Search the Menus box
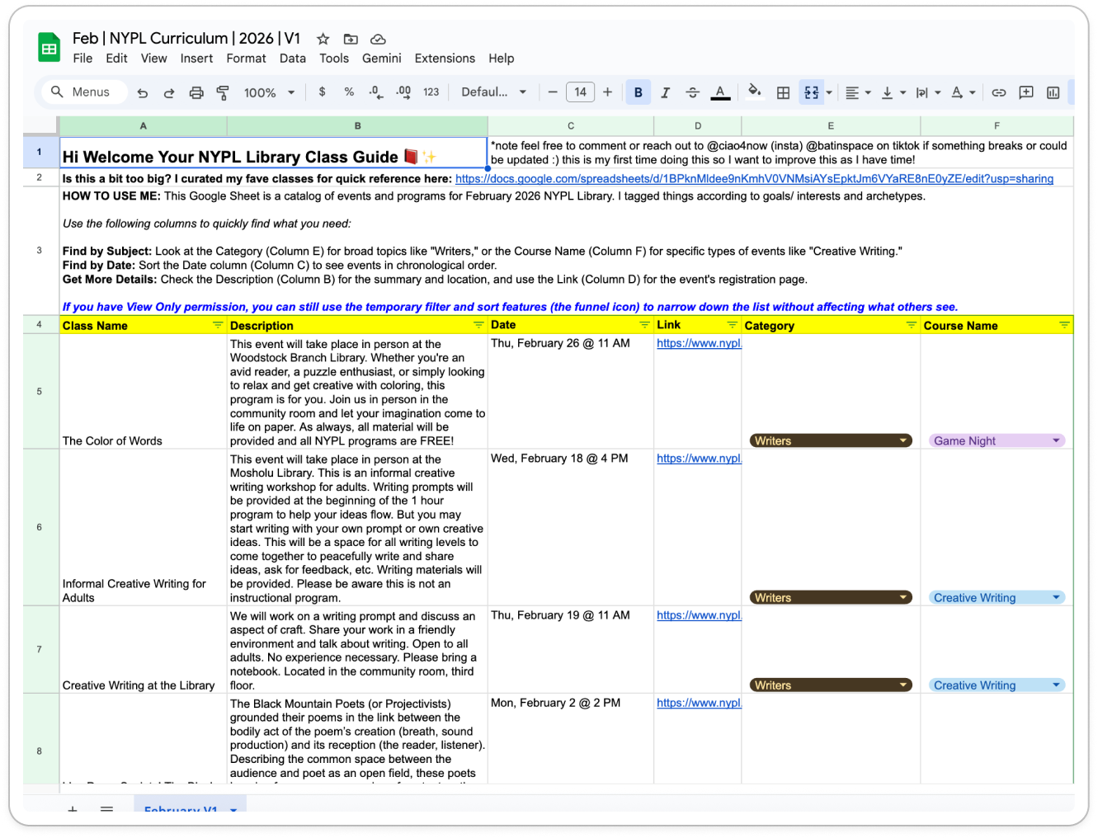This screenshot has width=1098, height=838. [85, 92]
